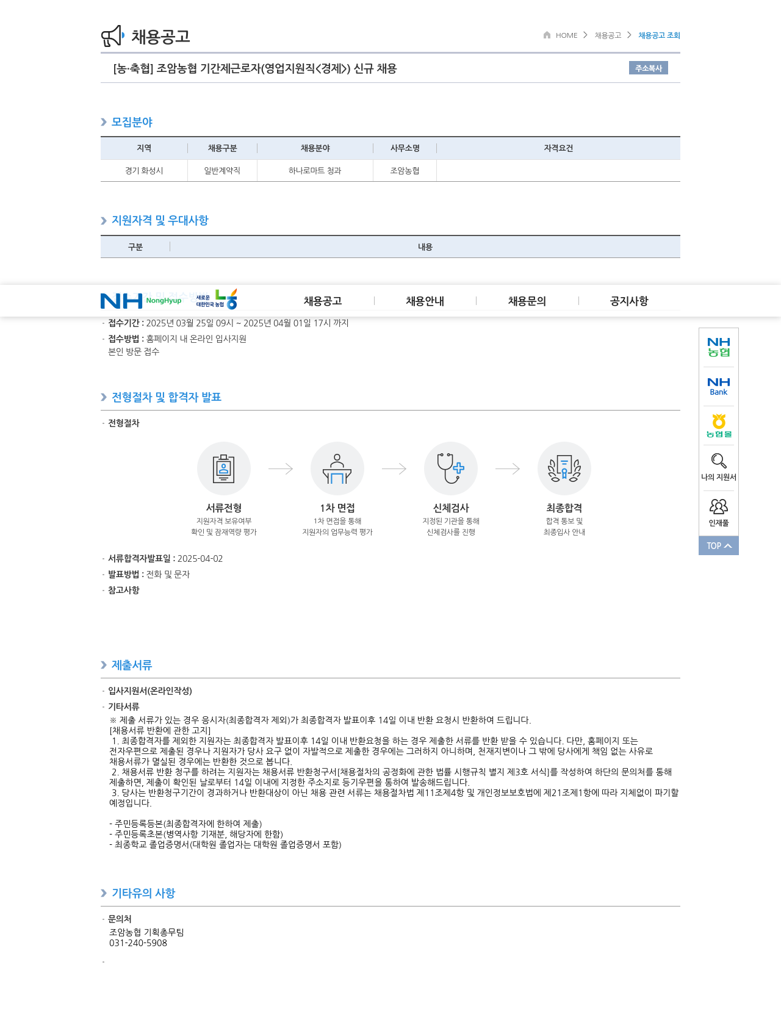Click the 신체검사 stethoscope icon

coord(451,469)
